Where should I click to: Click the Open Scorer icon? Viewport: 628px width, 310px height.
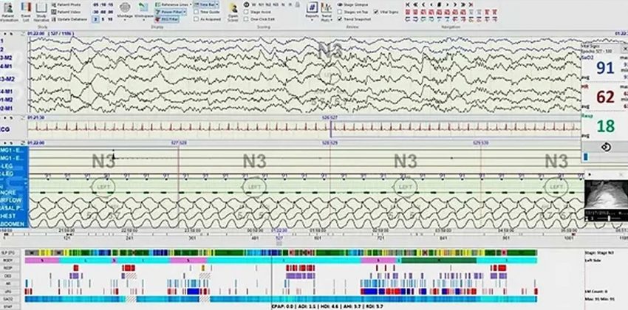tap(233, 11)
